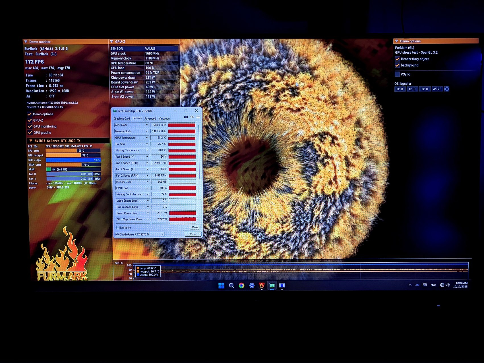Click the GPU-Z refresh icon
This screenshot has width=484, height=363.
(x=192, y=117)
